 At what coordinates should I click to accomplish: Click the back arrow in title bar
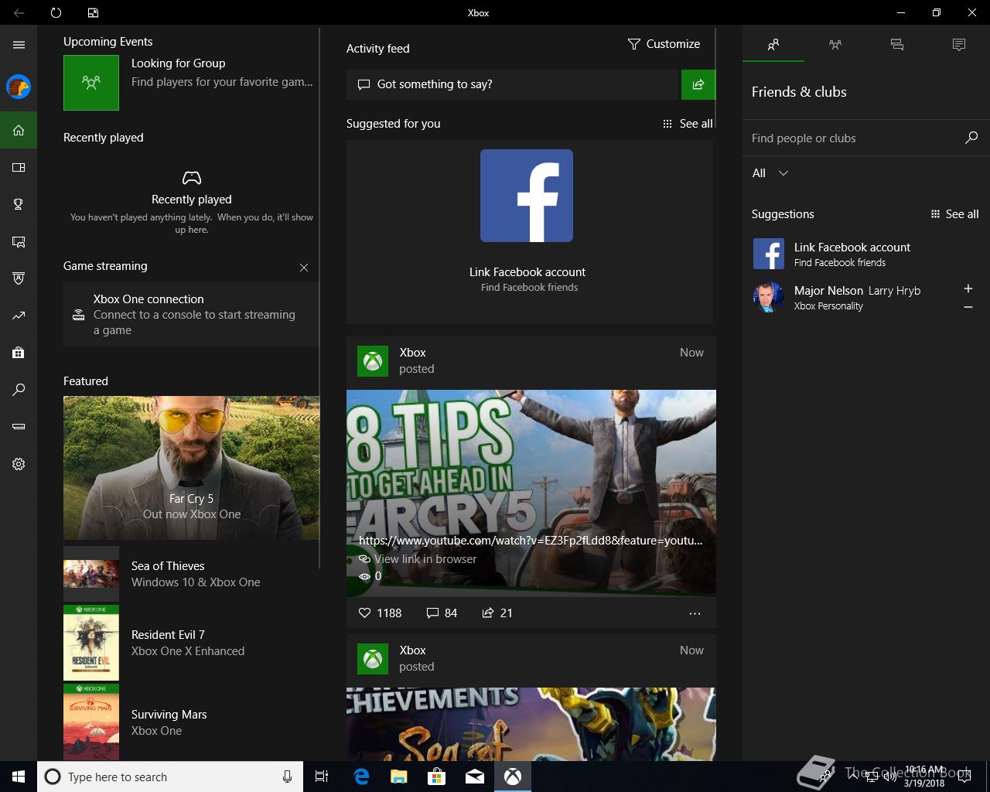(19, 12)
